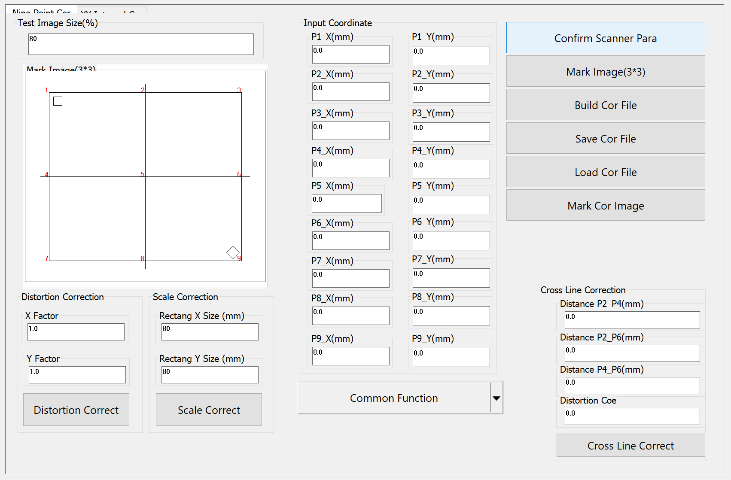
Task: Focus the Distance P2_P6(mm) field
Action: [632, 353]
